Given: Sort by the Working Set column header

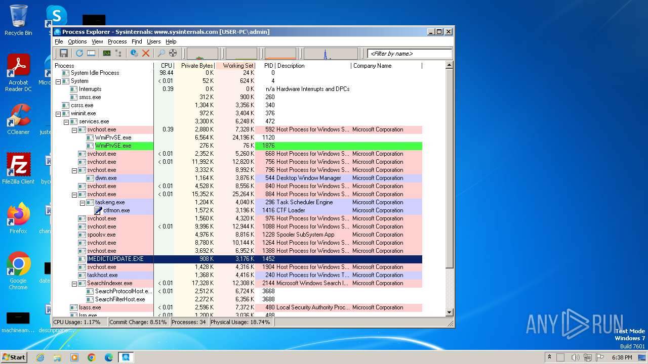Looking at the screenshot, I should coord(236,66).
